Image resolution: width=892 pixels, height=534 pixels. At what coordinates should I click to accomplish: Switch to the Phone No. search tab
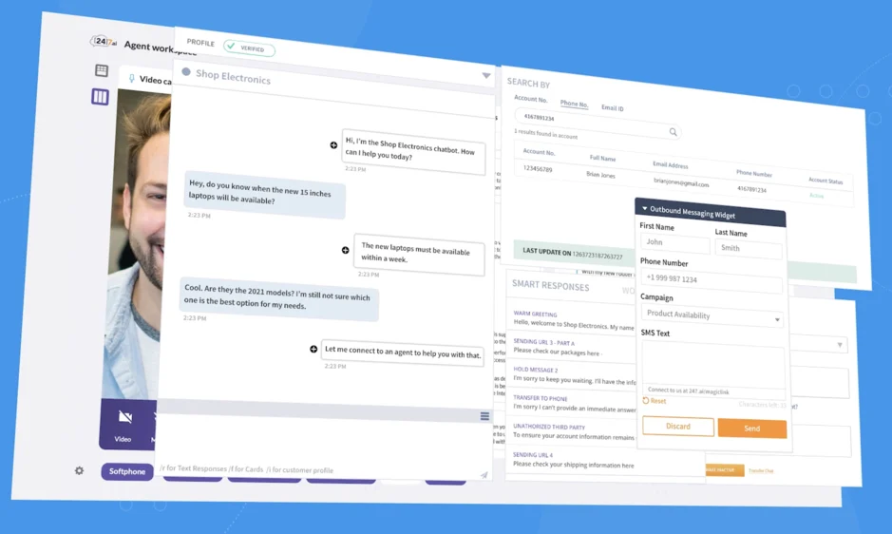574,105
